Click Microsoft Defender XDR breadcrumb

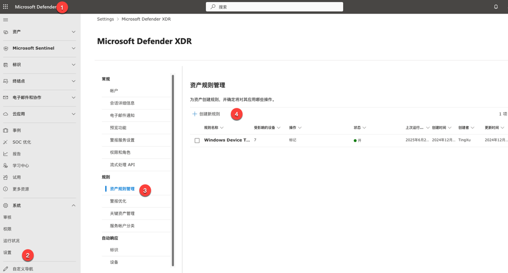click(146, 19)
